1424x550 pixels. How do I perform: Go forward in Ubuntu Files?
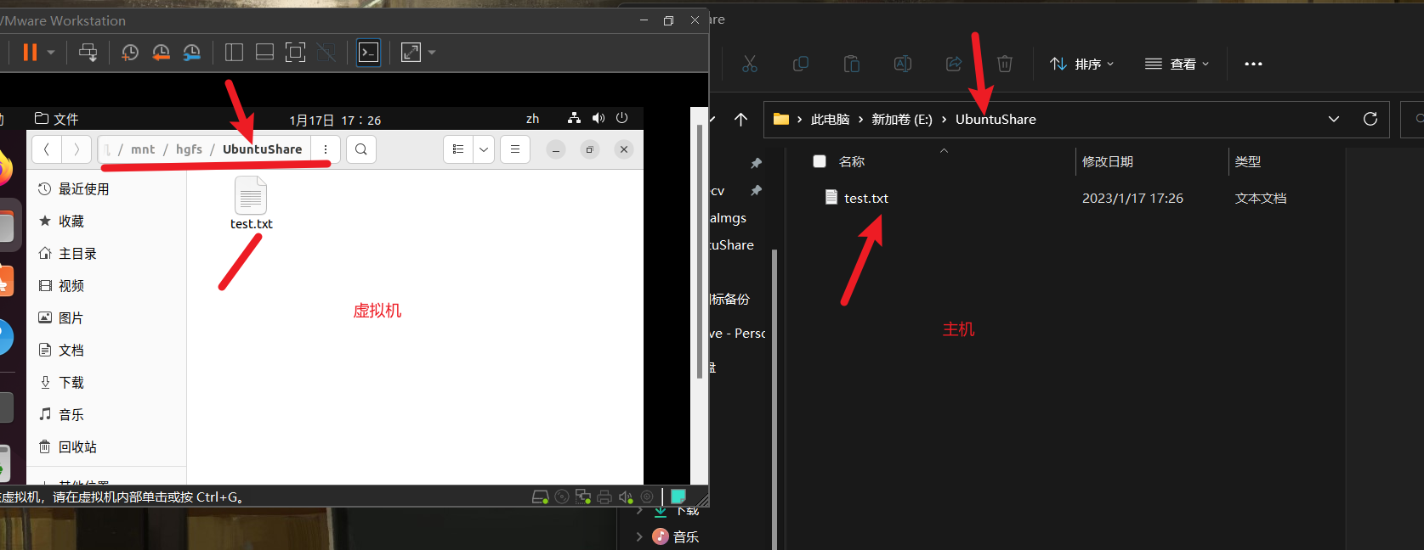[x=77, y=149]
